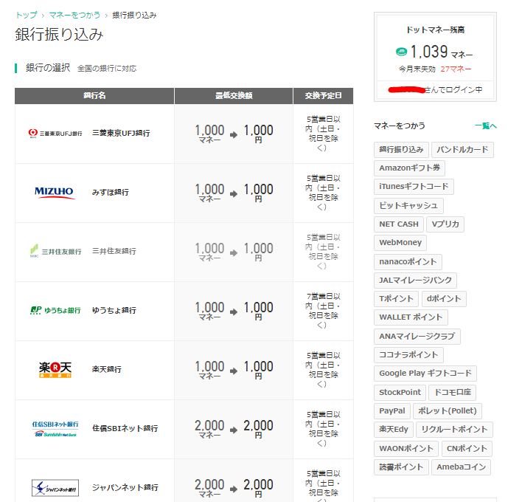Select the 楽天銀行 logo icon

click(x=55, y=369)
